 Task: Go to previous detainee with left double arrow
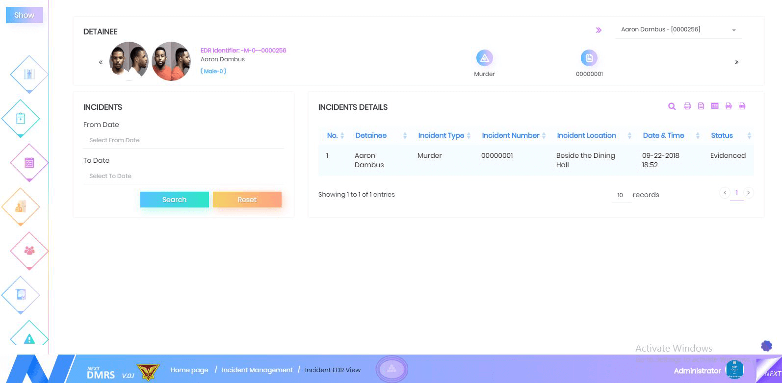click(x=101, y=62)
